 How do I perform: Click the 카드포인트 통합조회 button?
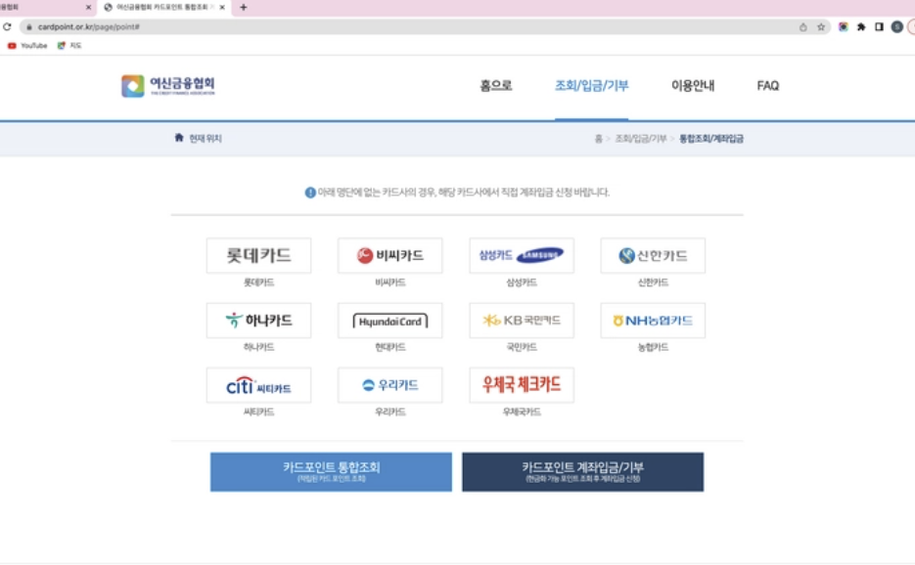pyautogui.click(x=331, y=472)
